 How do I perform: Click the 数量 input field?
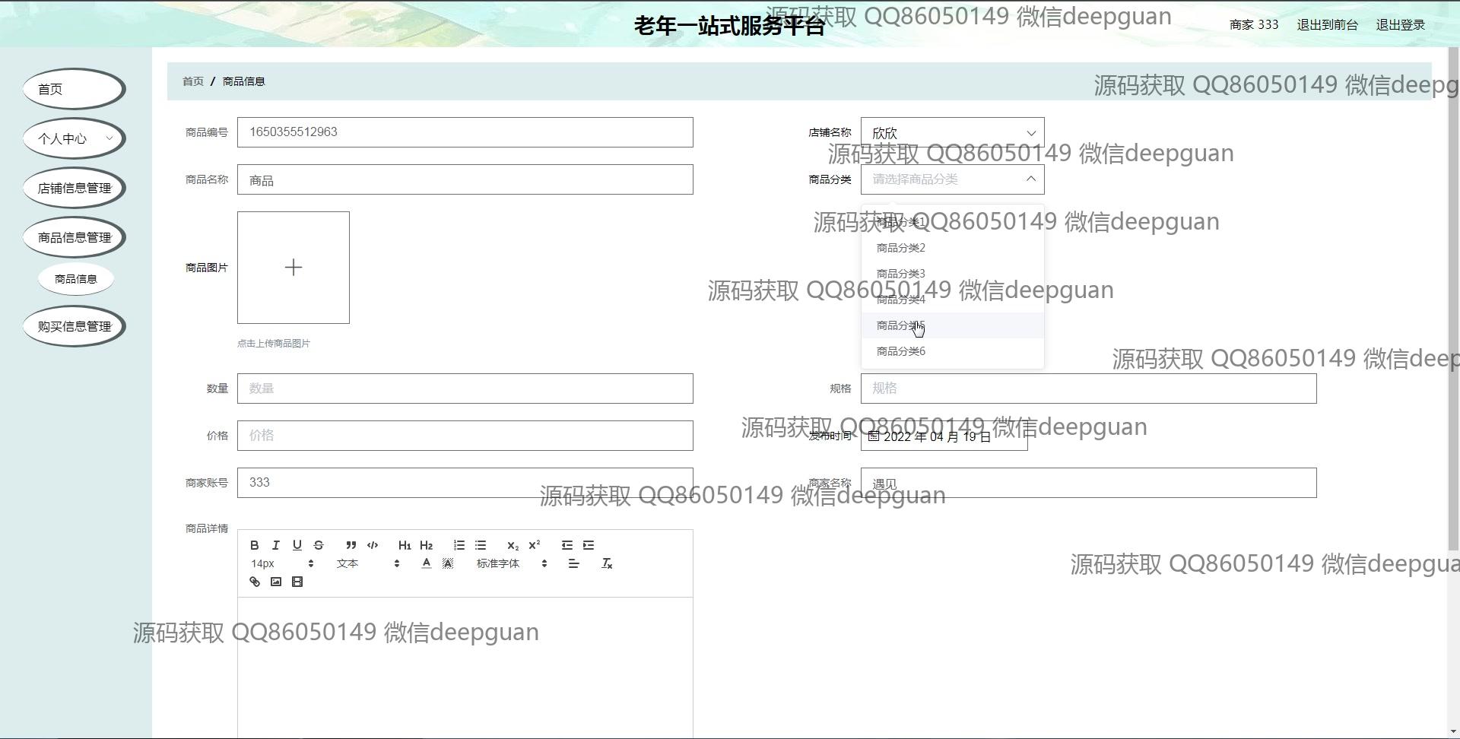pos(465,389)
